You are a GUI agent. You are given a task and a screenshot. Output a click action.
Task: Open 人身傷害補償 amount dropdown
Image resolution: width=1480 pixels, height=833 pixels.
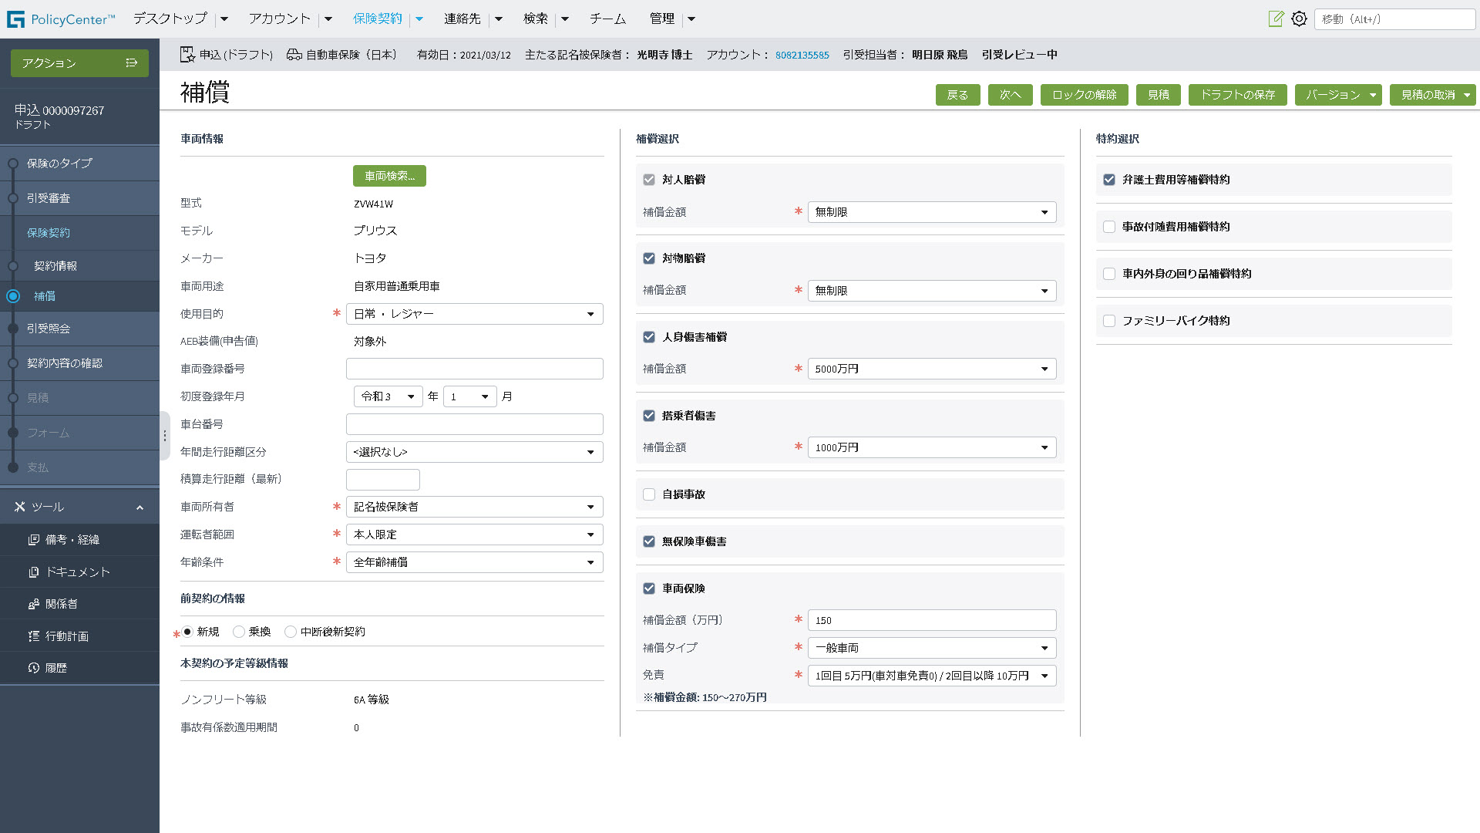(931, 369)
